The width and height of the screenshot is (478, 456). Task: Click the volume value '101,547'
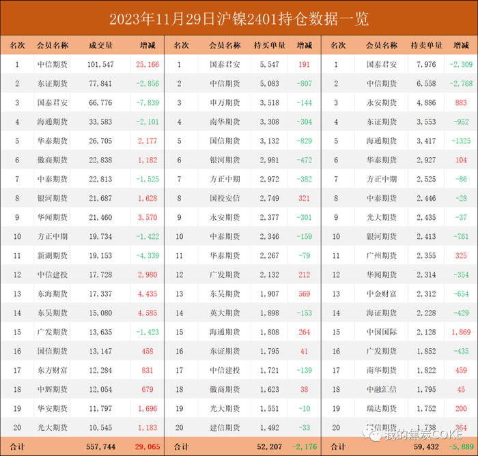100,65
